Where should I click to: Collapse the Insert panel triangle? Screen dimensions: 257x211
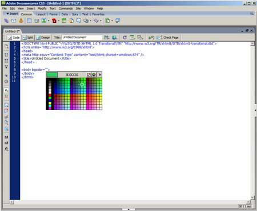point(8,14)
